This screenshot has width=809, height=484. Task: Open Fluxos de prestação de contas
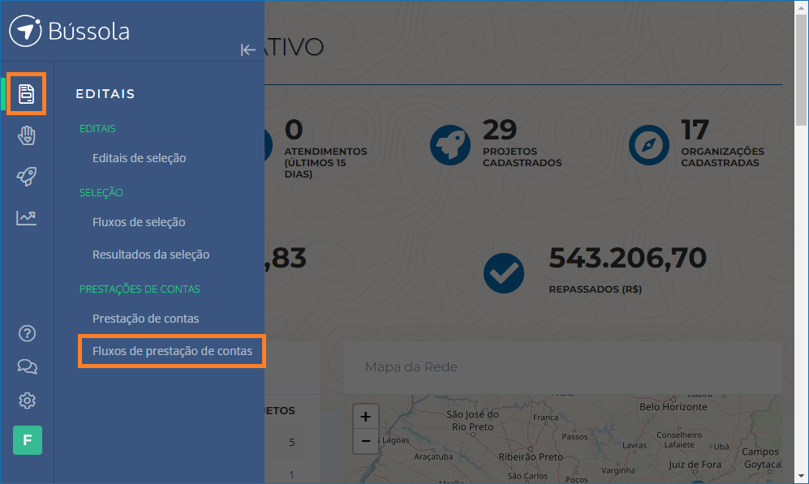pos(172,351)
